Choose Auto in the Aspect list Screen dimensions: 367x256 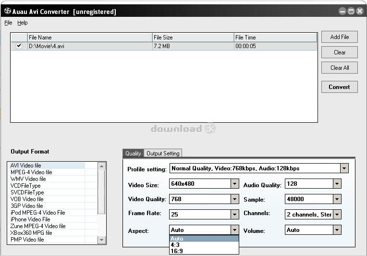pos(204,239)
